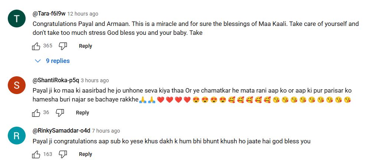Click the 7 hours ago timestamp

coord(106,131)
